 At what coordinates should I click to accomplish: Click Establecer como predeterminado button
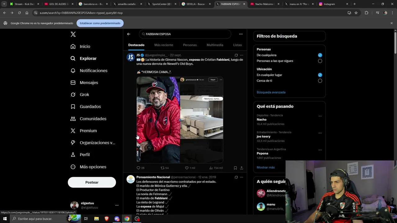point(100,23)
